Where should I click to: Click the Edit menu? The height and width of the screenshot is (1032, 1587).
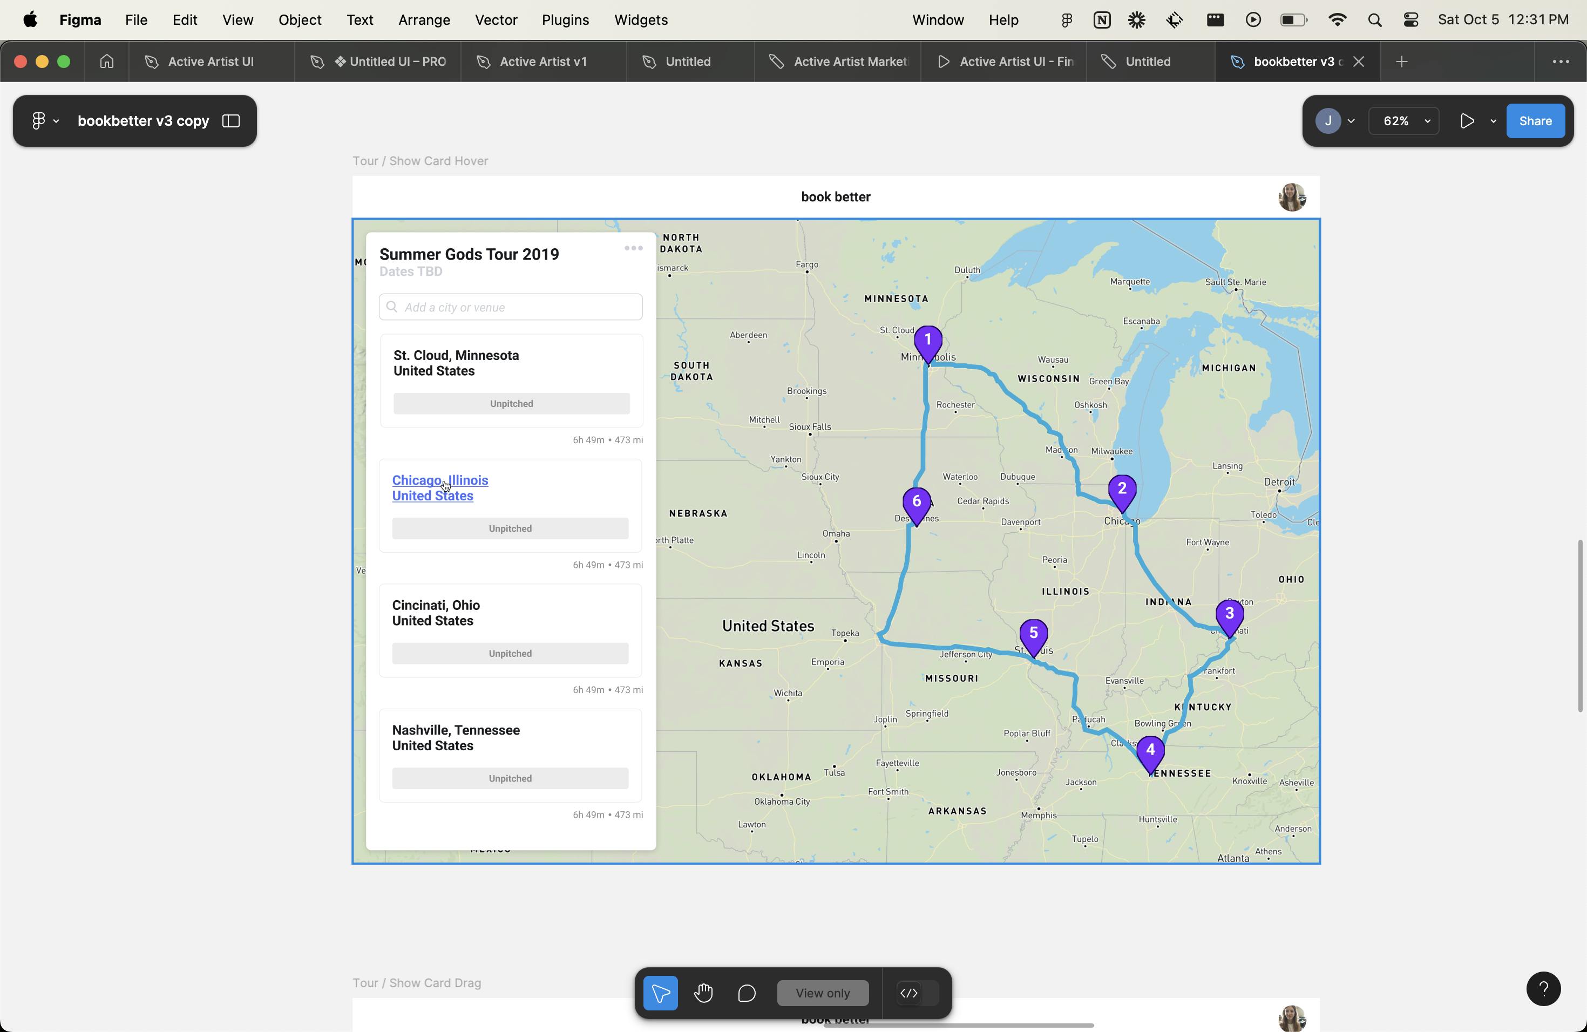click(x=186, y=19)
